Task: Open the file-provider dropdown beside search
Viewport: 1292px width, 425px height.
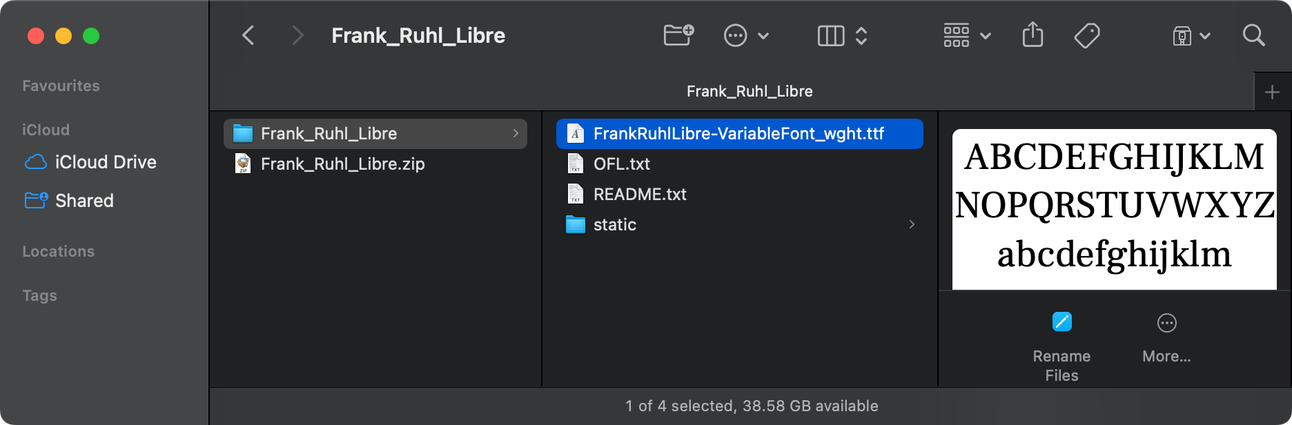Action: coord(1191,36)
